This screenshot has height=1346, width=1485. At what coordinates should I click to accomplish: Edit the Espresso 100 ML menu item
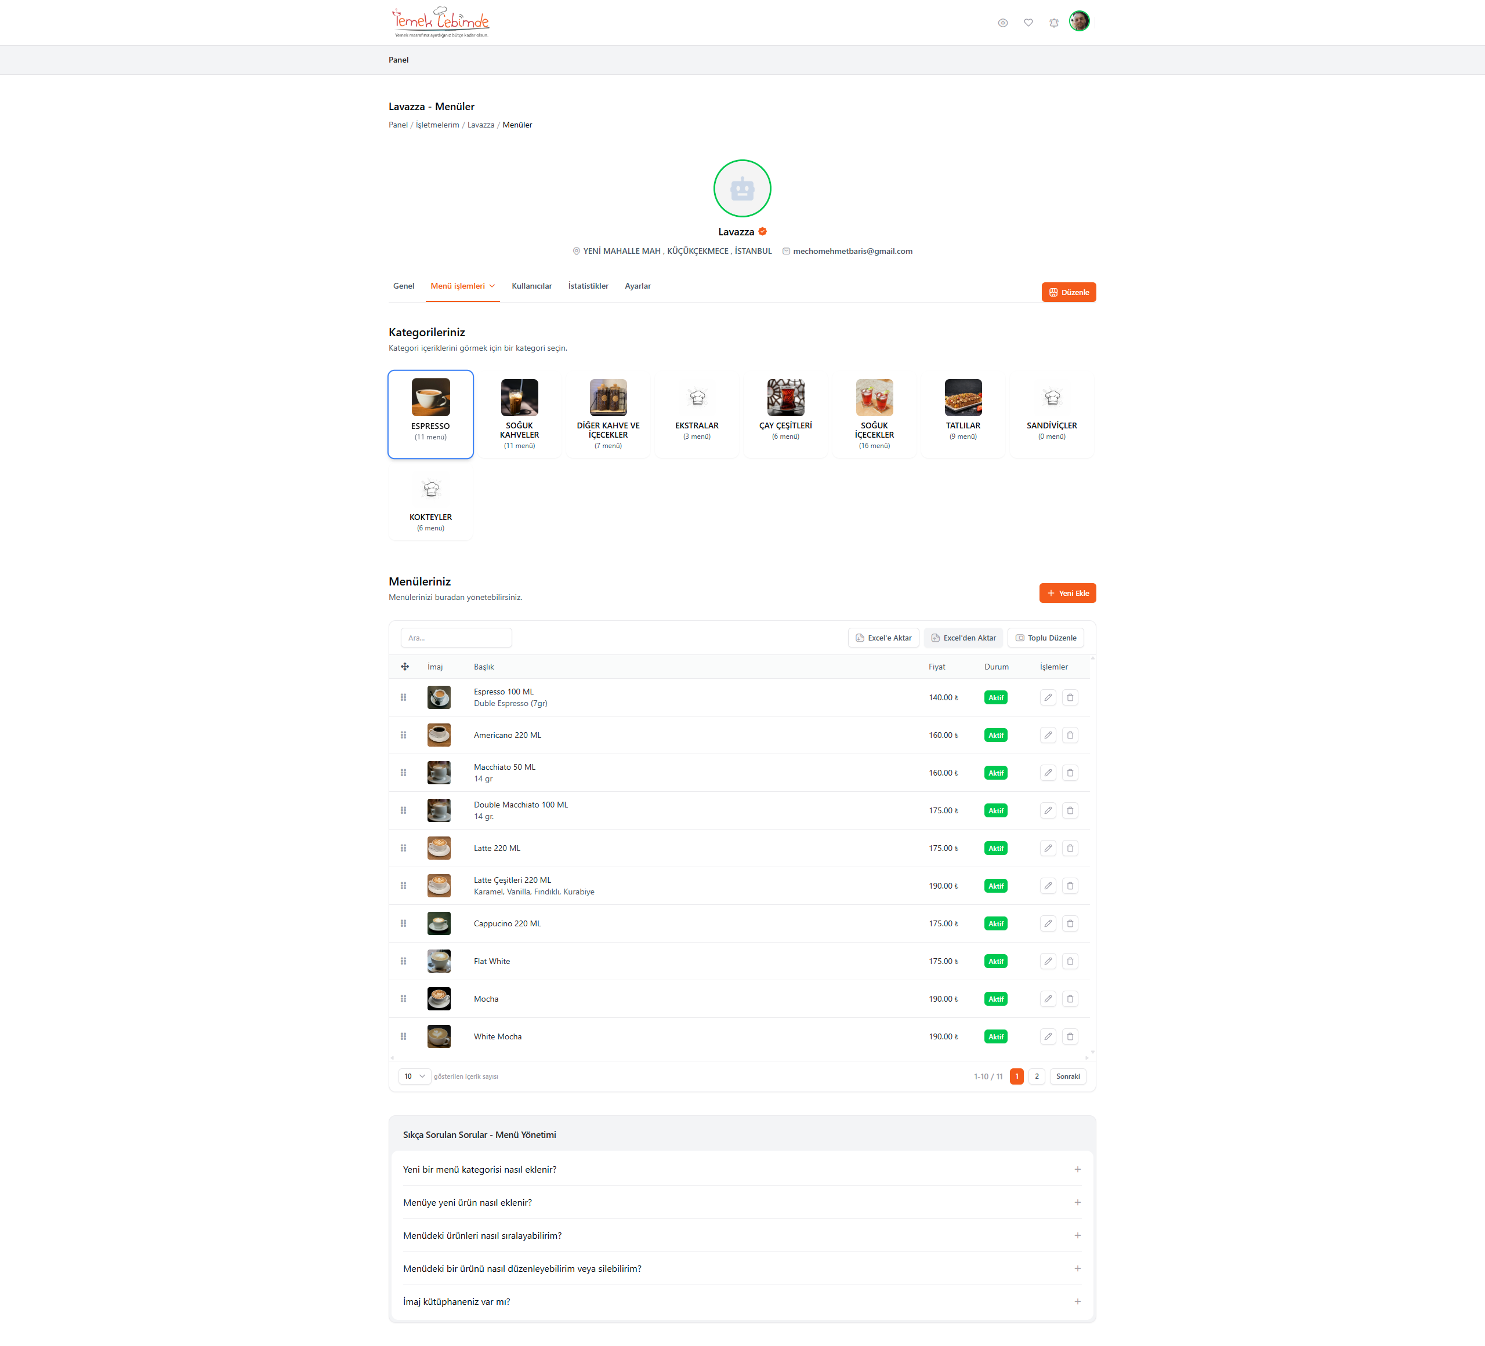[1048, 697]
